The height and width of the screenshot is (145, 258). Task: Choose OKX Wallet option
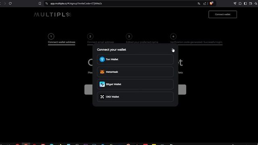coord(135,97)
